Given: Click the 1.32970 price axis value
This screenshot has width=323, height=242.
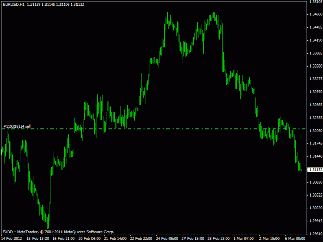Looking at the screenshot, I should 316,92.
